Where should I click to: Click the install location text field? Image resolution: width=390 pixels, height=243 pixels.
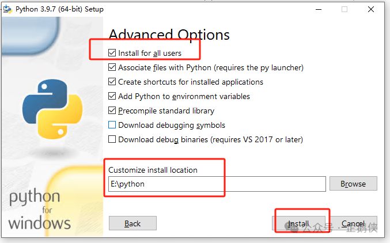tap(217, 184)
